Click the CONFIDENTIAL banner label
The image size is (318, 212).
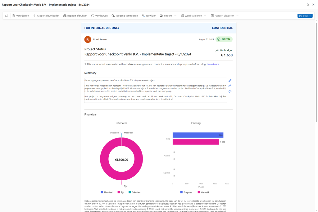click(222, 28)
